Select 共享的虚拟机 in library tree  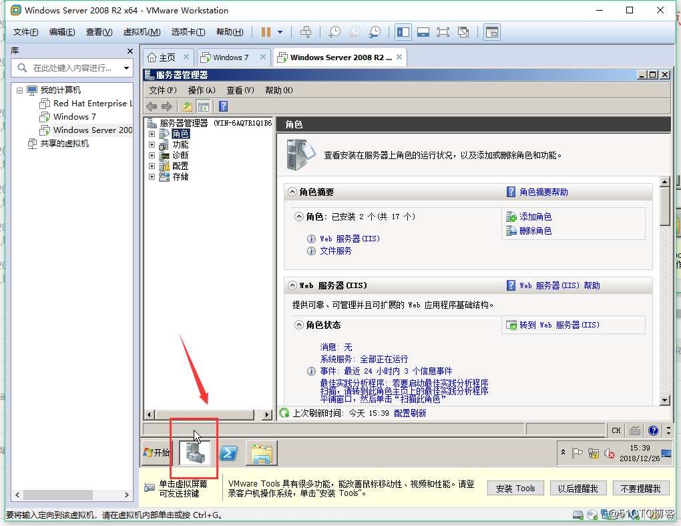click(x=64, y=144)
